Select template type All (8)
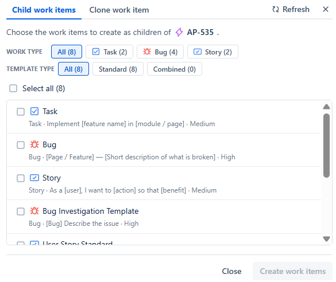This screenshot has height=282, width=336. 74,69
